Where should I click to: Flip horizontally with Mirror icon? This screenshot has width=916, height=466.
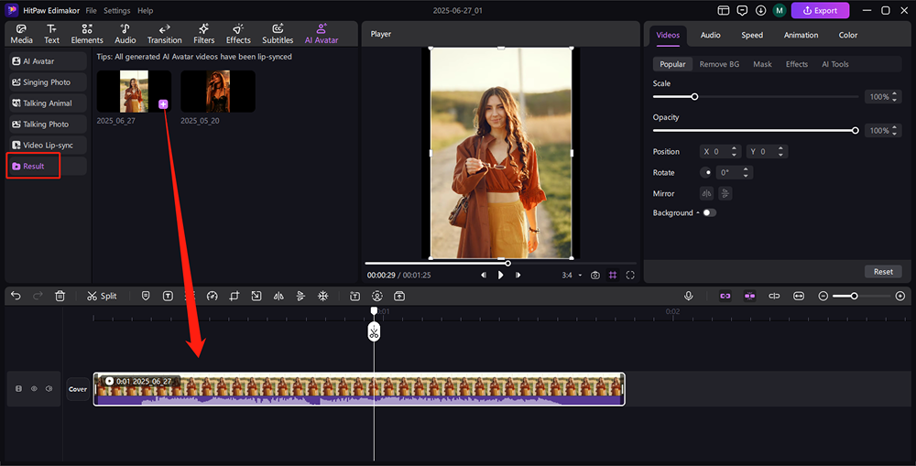[707, 193]
